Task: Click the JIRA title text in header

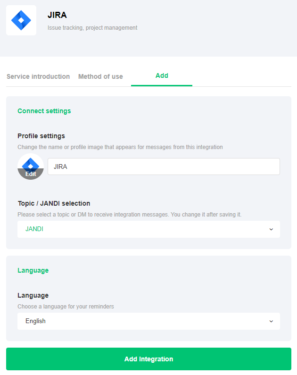Action: point(57,15)
